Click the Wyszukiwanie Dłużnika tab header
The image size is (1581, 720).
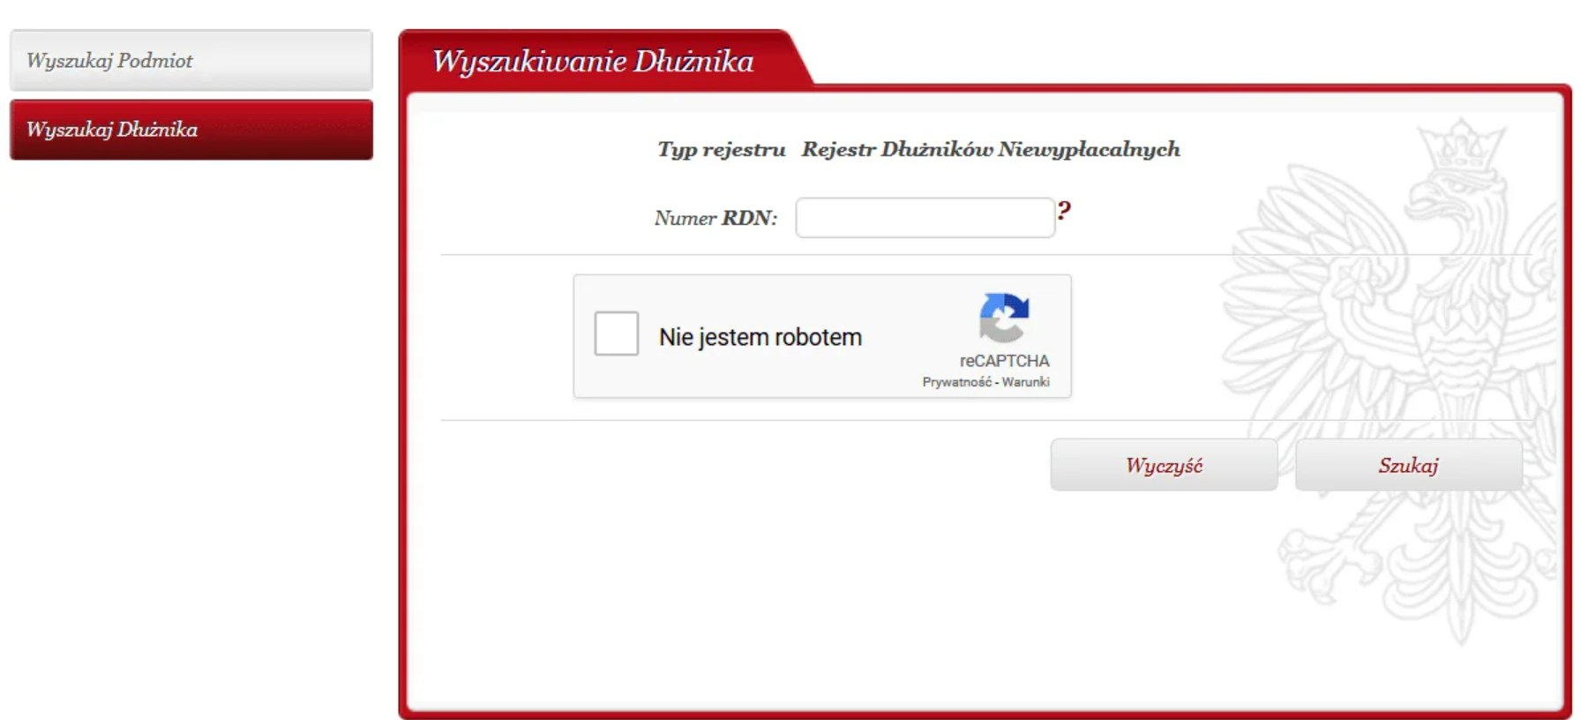click(x=593, y=61)
